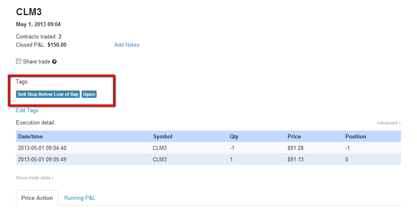This screenshot has height=208, width=417.
Task: Select the 09:05:49 execution row
Action: pyautogui.click(x=208, y=159)
